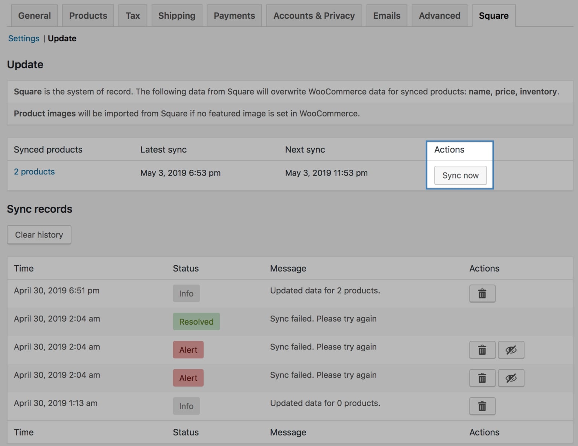The height and width of the screenshot is (446, 578).
Task: Select the Tax tab
Action: pyautogui.click(x=132, y=16)
